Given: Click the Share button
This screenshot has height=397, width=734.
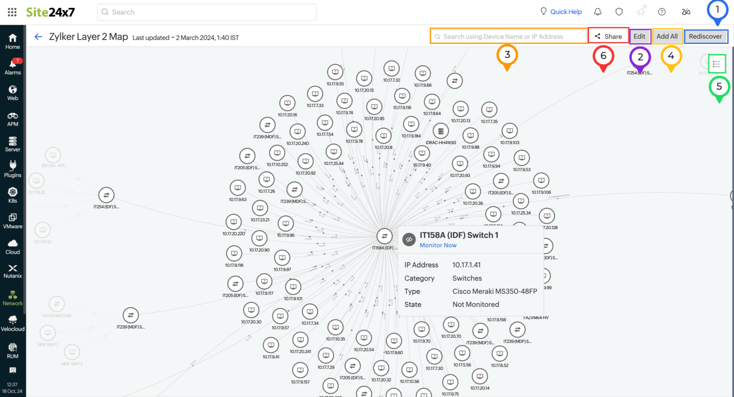Looking at the screenshot, I should 608,36.
